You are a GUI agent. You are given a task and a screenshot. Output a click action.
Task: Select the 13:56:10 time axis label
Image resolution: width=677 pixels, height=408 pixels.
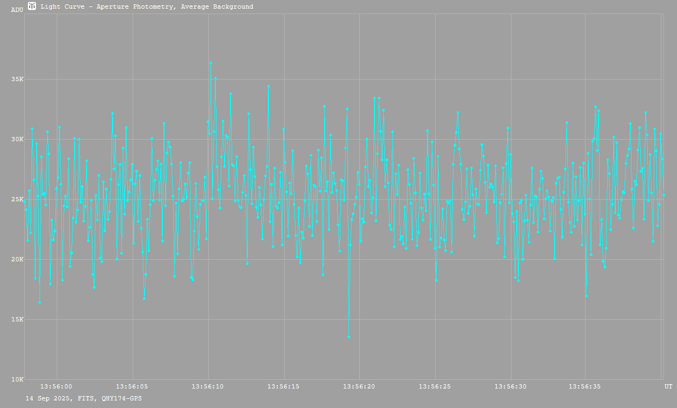pos(208,387)
